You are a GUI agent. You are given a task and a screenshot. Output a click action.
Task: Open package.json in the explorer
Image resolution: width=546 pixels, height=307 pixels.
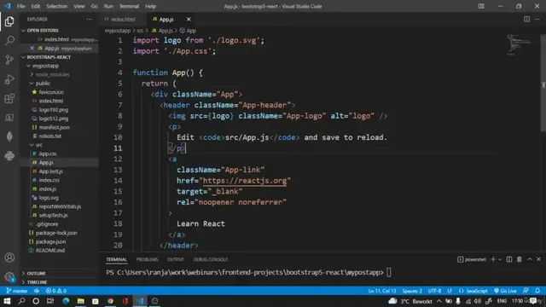tap(51, 241)
